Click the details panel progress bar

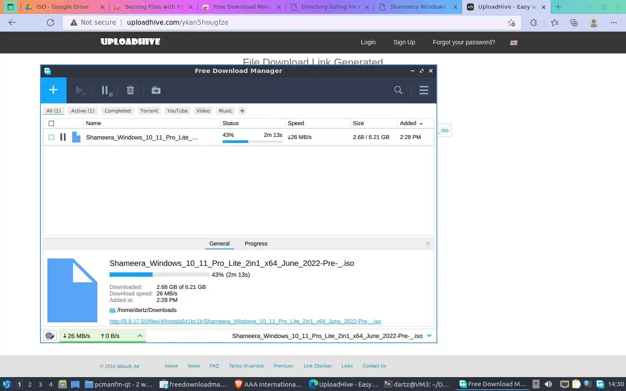159,275
